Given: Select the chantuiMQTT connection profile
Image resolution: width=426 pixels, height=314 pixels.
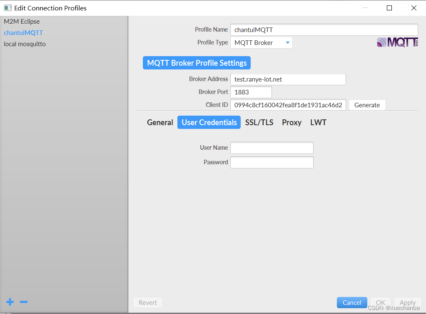Looking at the screenshot, I should coord(23,32).
